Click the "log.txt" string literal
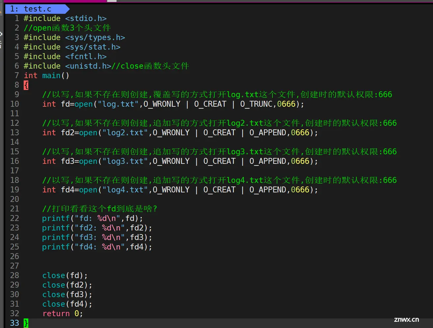Viewport: 433px width, 328px height. 118,104
